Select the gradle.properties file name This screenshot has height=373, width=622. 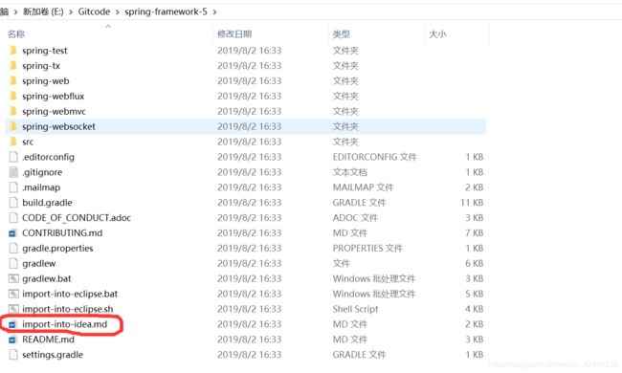coord(57,248)
